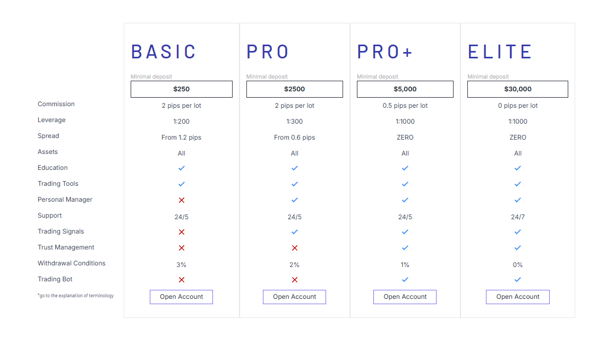Image resolution: width=598 pixels, height=353 pixels.
Task: Select the $250 minimal deposit box
Action: (182, 89)
